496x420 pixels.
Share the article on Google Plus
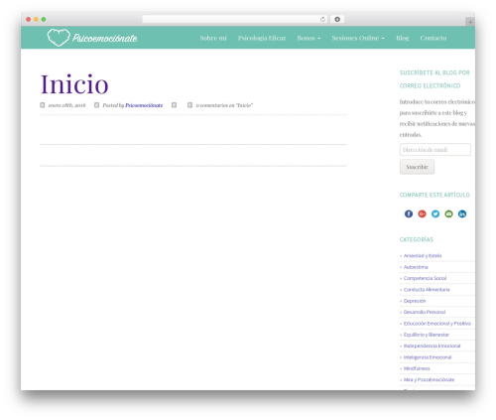coord(422,213)
